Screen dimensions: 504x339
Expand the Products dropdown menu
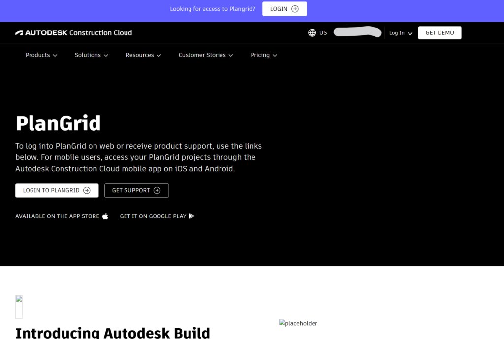(x=41, y=55)
